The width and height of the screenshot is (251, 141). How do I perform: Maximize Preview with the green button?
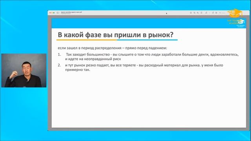click(x=54, y=13)
